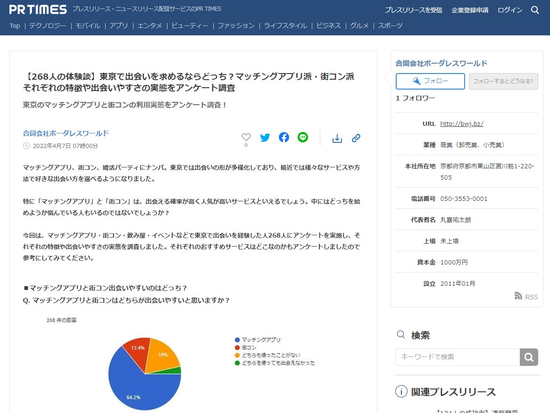Open the テクノロジー category

48,25
